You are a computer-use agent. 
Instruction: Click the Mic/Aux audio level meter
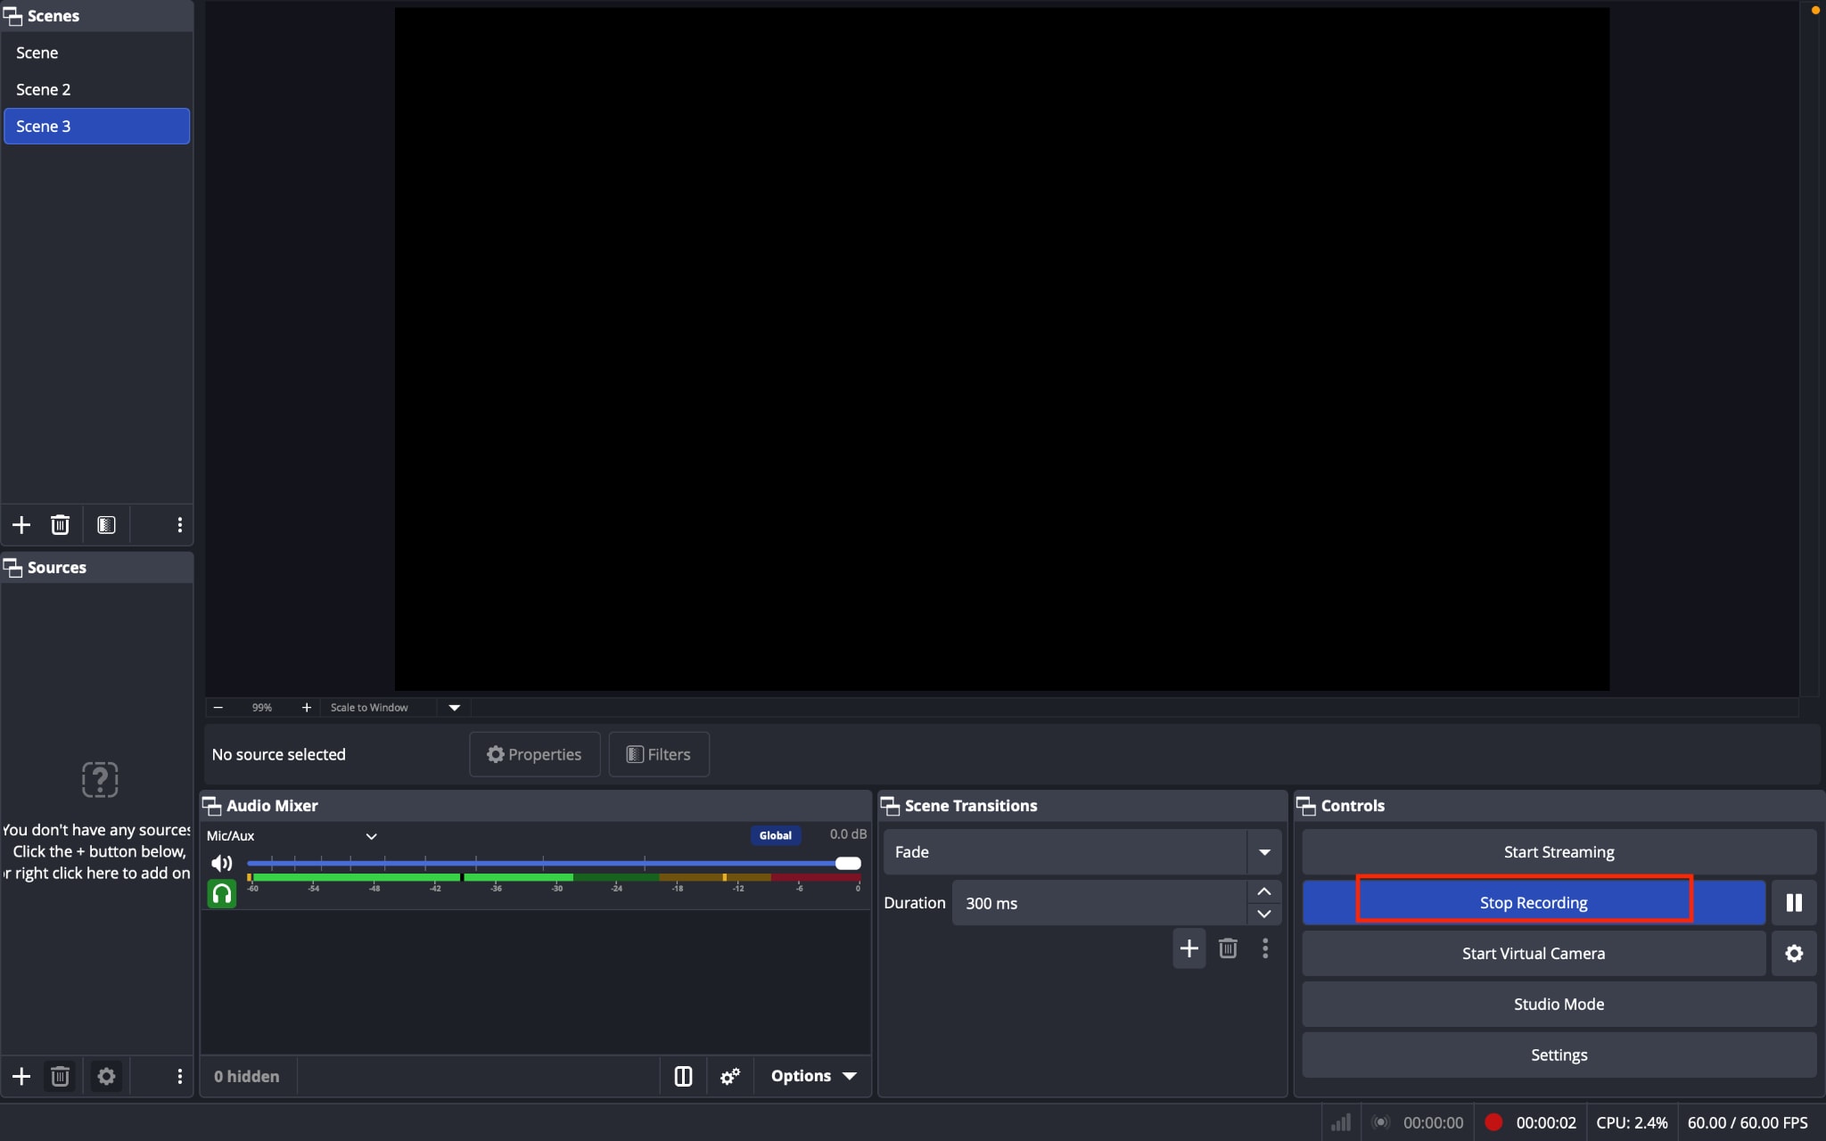554,879
